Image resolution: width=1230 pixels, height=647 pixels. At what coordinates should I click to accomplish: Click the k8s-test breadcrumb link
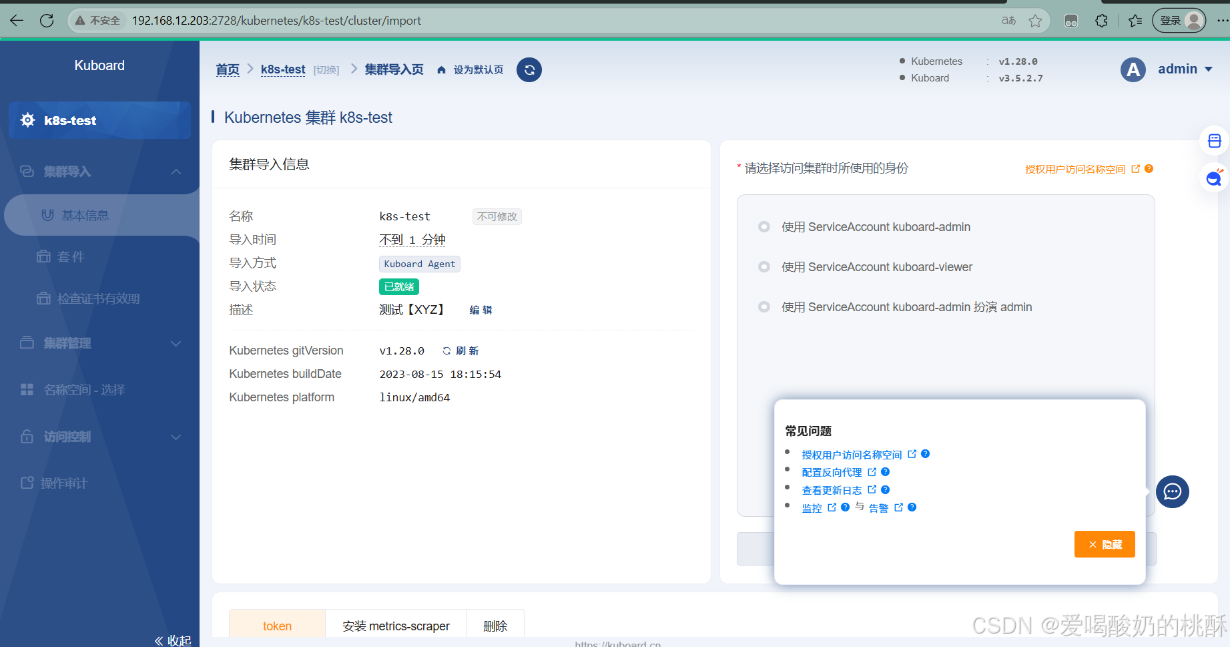click(x=283, y=69)
